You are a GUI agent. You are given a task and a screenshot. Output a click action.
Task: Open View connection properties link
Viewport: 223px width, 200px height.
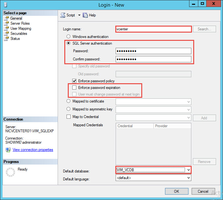[x=33, y=150]
